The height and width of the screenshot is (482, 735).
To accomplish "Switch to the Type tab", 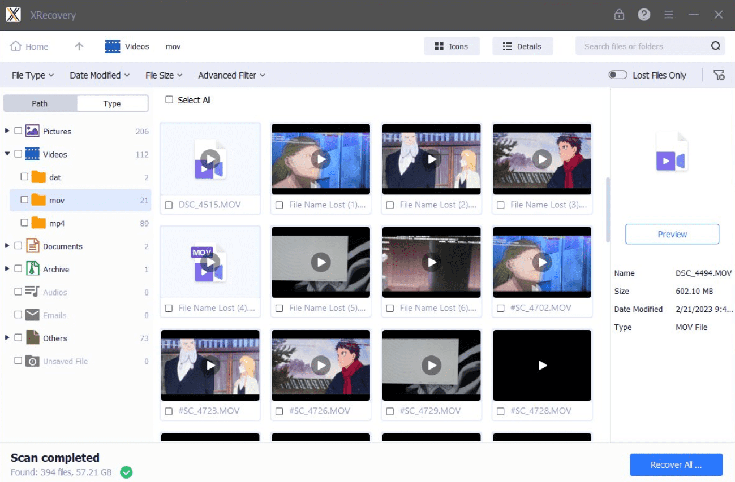I will tap(112, 103).
